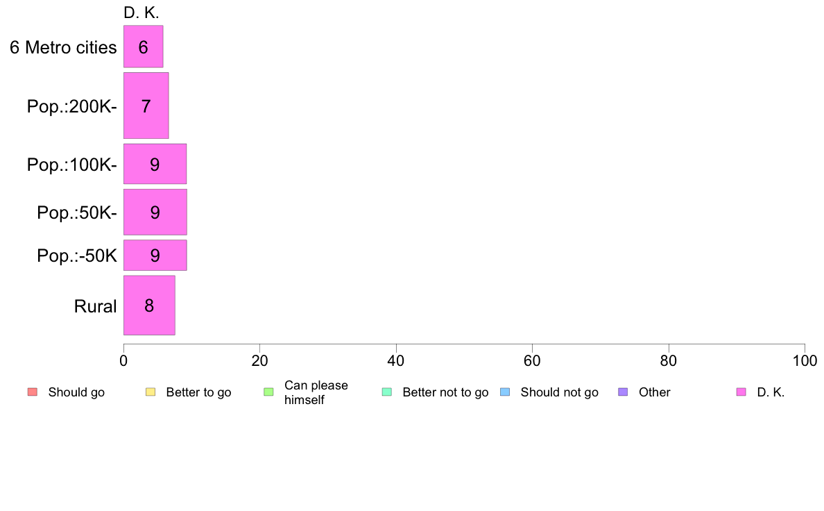Click the 40 axis tick label
This screenshot has width=824, height=511.
pos(396,360)
